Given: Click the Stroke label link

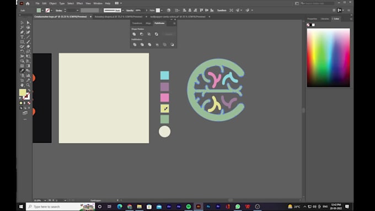Looking at the screenshot, I should pos(59,10).
